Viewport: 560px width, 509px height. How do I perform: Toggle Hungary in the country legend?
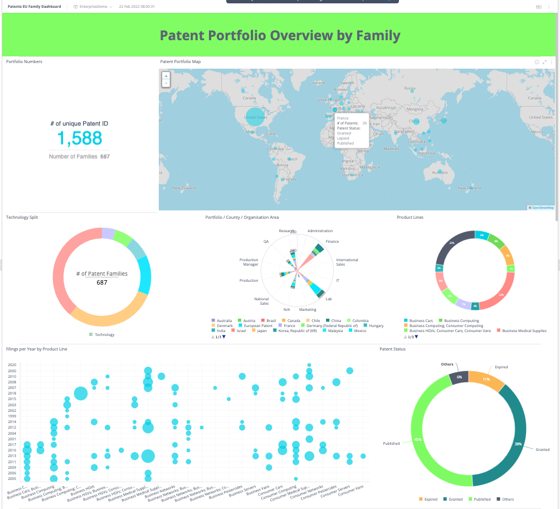pyautogui.click(x=373, y=325)
